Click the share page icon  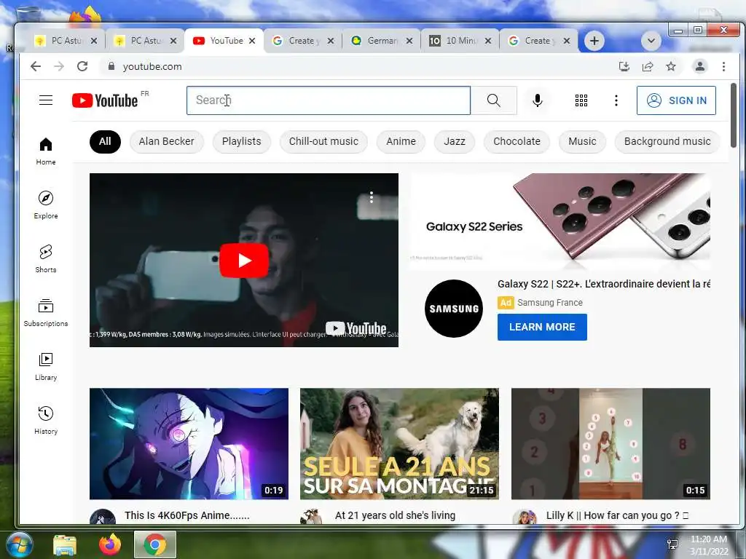pos(648,66)
